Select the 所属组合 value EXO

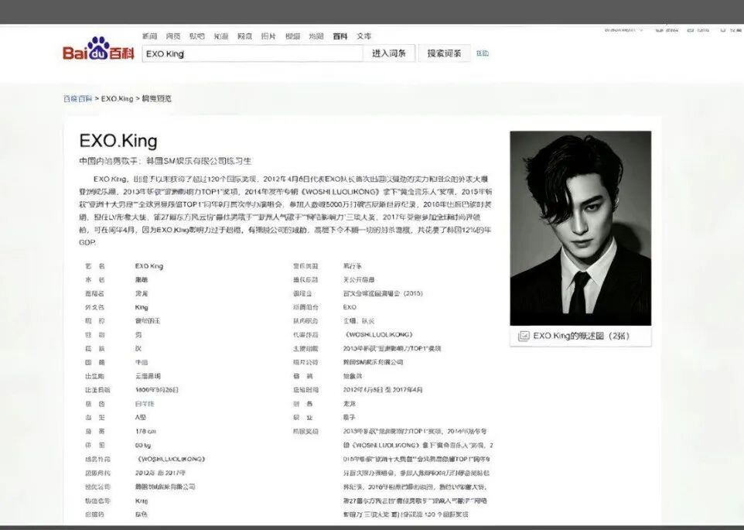350,307
